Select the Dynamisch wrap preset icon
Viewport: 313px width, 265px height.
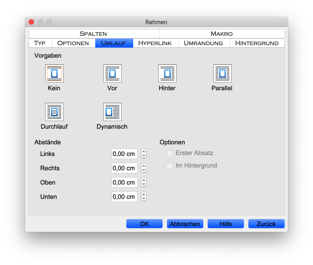[x=112, y=112]
